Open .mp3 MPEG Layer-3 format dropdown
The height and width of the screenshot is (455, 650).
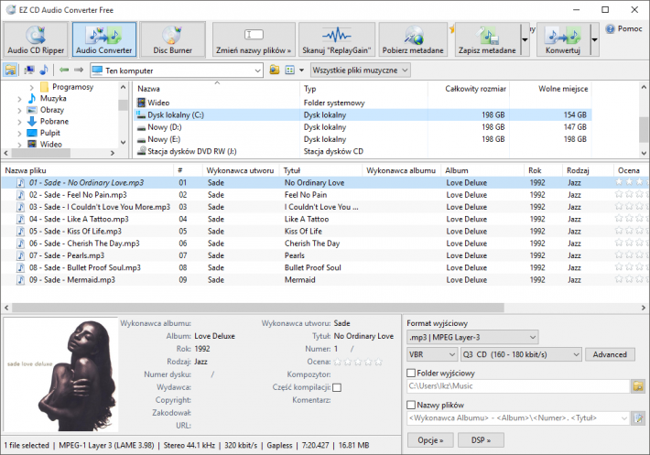[x=472, y=337]
